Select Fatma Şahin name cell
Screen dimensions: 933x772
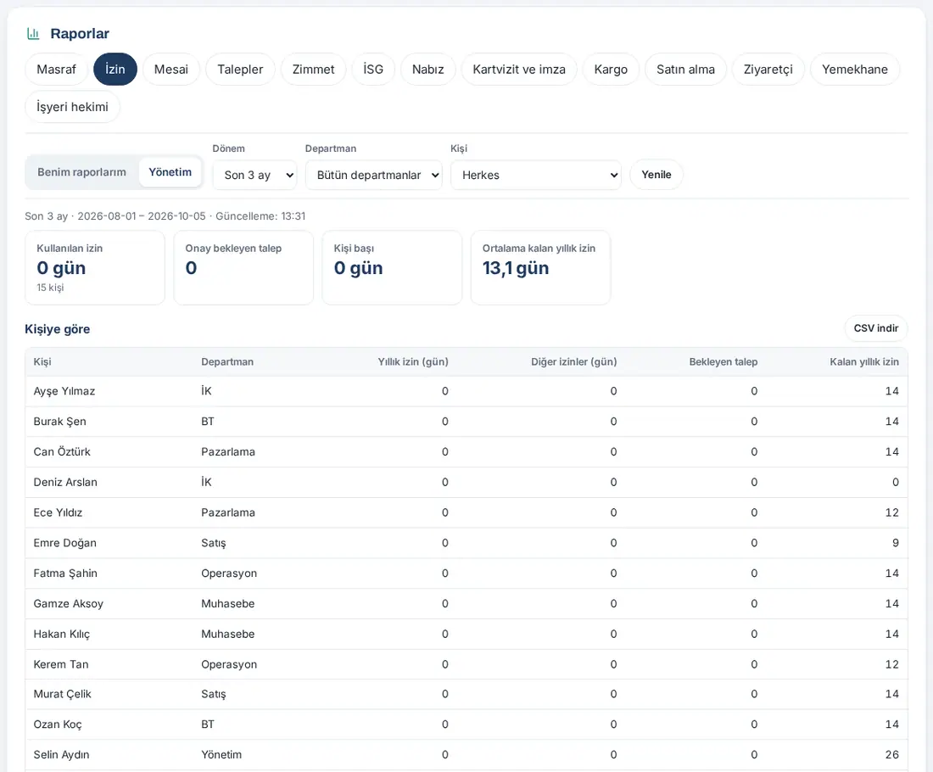tap(65, 573)
